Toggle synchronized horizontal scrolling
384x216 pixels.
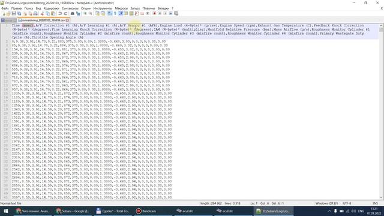(103, 13)
